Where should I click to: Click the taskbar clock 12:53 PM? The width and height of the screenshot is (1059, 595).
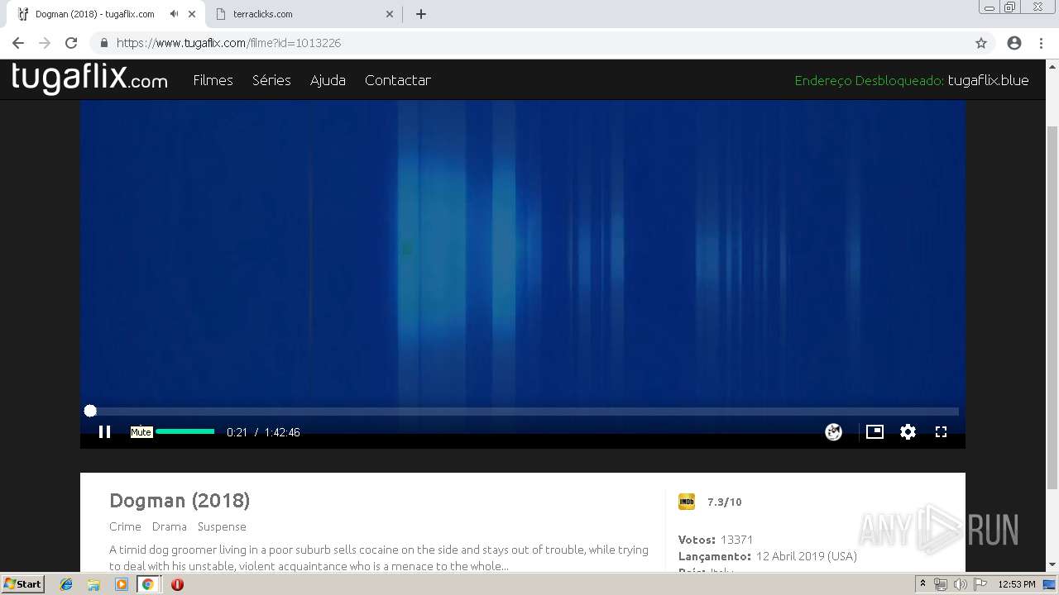click(x=1017, y=584)
